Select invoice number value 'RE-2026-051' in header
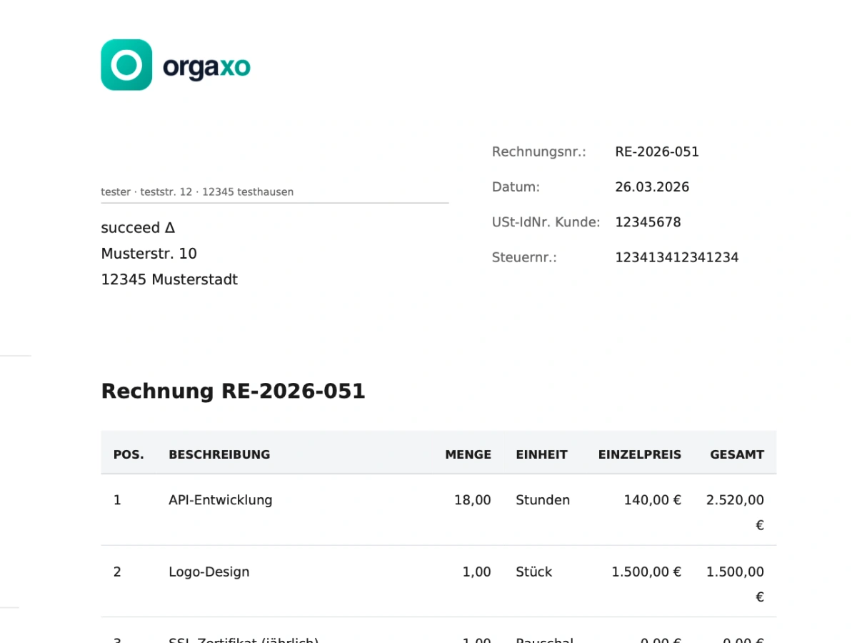This screenshot has height=643, width=857. coord(657,151)
